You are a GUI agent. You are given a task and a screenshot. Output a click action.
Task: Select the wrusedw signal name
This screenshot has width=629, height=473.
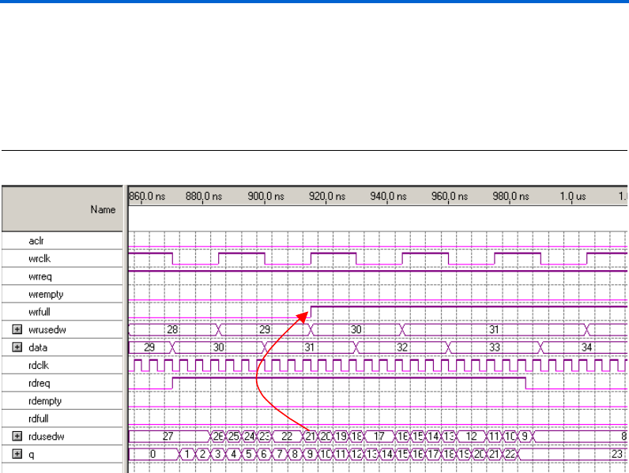tap(47, 329)
